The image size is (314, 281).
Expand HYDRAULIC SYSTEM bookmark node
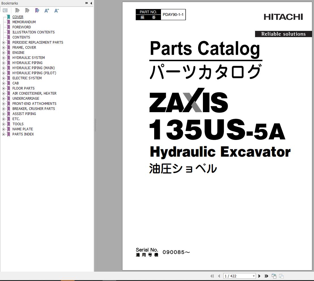[3, 58]
